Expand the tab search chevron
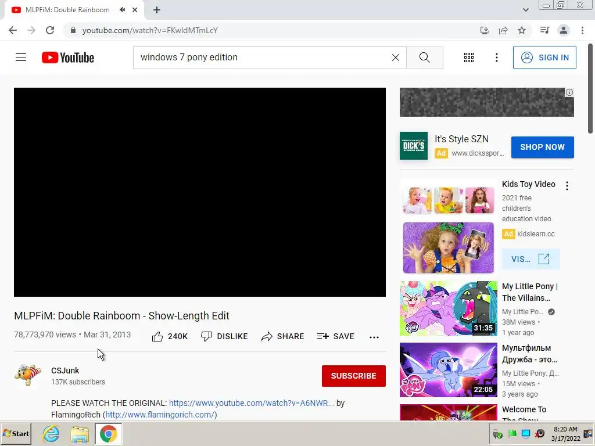595x446 pixels. pyautogui.click(x=525, y=10)
